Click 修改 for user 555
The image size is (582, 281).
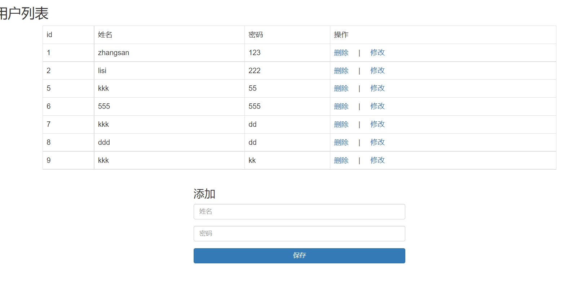click(377, 106)
